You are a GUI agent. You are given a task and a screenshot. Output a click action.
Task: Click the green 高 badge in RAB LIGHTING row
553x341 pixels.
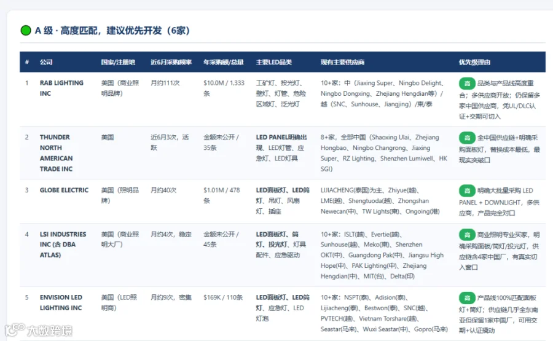click(x=467, y=83)
